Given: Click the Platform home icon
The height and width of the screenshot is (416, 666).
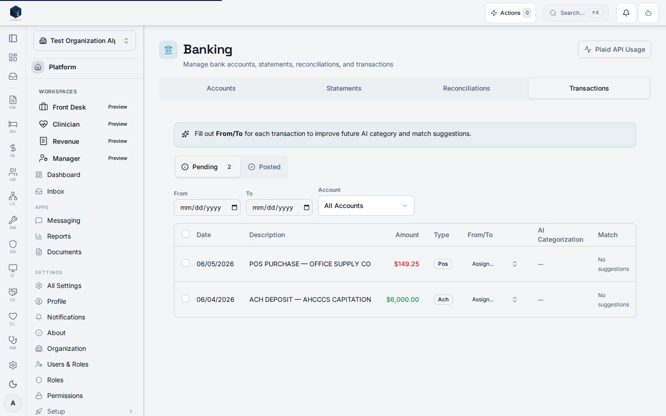Looking at the screenshot, I should (38, 67).
